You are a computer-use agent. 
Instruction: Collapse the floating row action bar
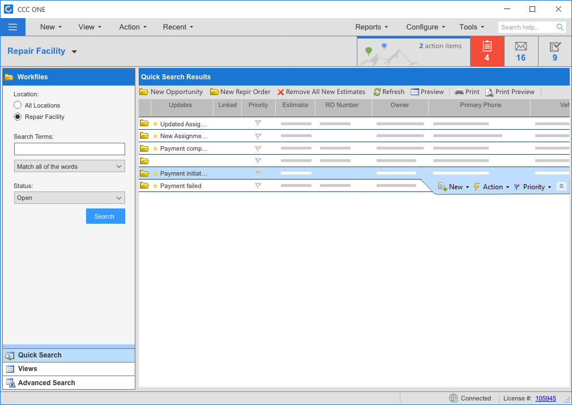click(x=561, y=186)
